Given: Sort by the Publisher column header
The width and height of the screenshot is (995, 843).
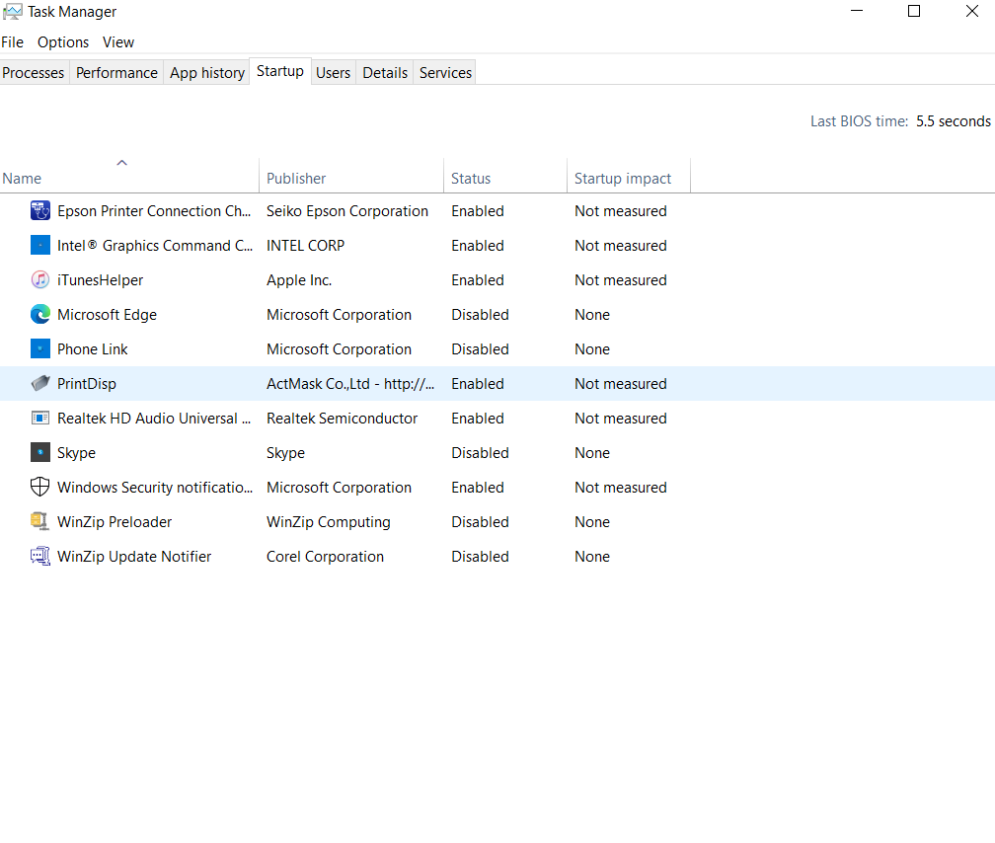Looking at the screenshot, I should (351, 175).
